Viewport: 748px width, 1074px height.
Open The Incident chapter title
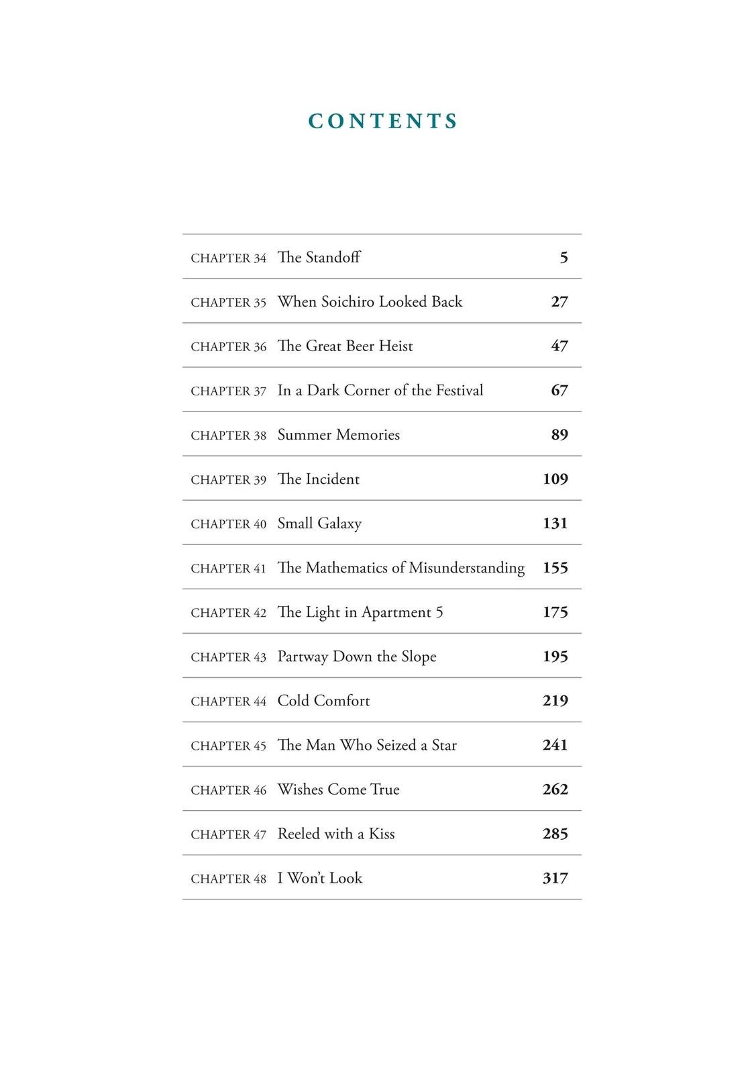point(319,479)
